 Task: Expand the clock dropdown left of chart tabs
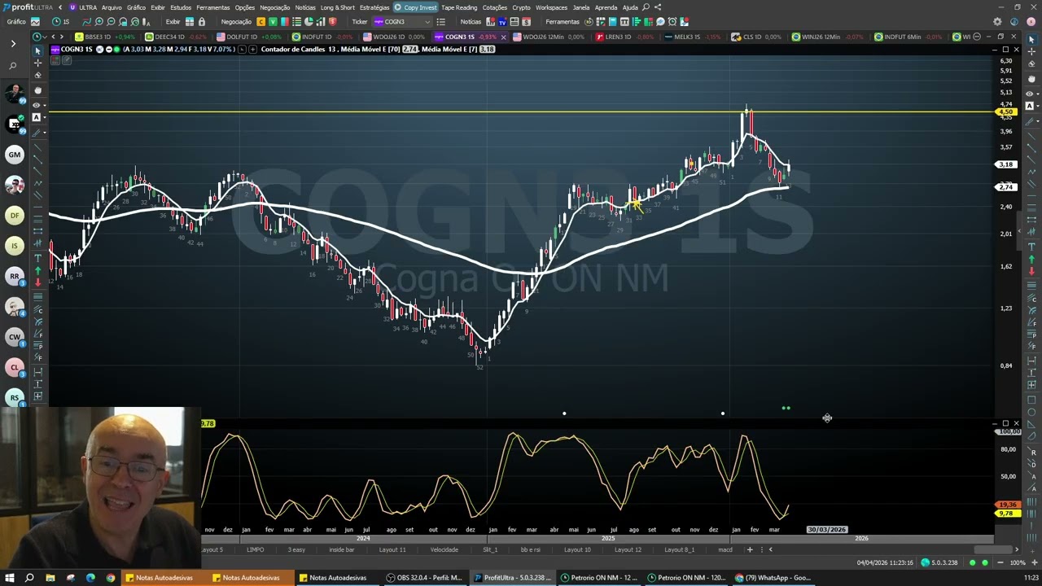click(x=39, y=37)
